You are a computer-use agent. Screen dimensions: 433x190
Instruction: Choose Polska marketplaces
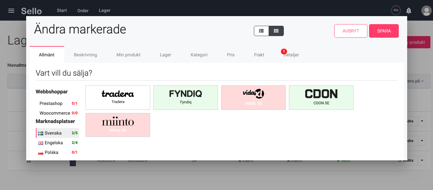tap(57, 152)
